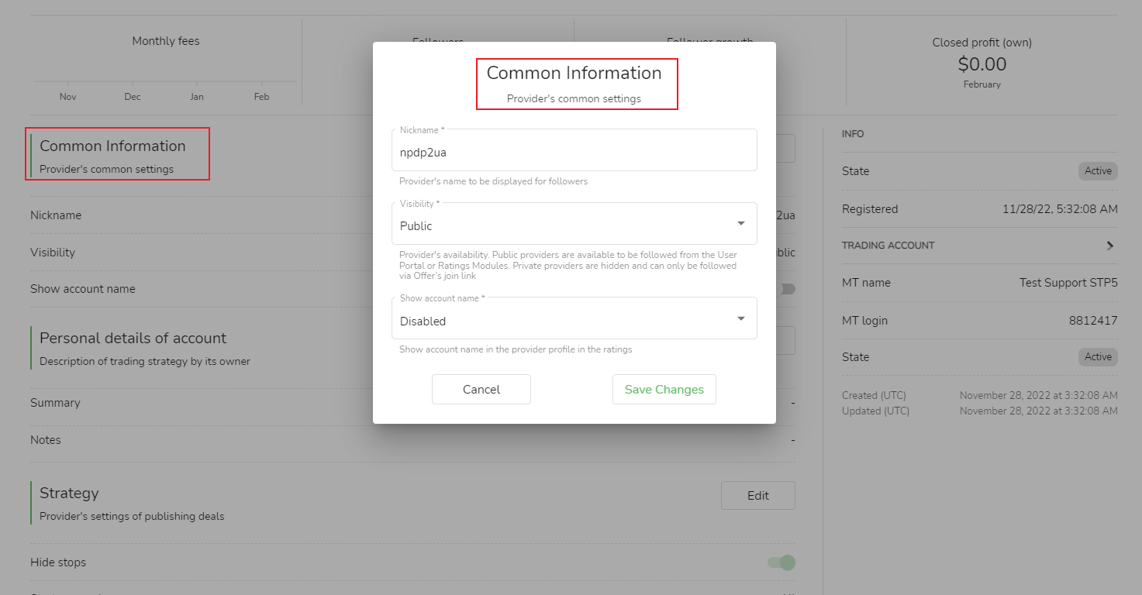
Task: Click the Active badge below MT login
Action: click(1097, 357)
